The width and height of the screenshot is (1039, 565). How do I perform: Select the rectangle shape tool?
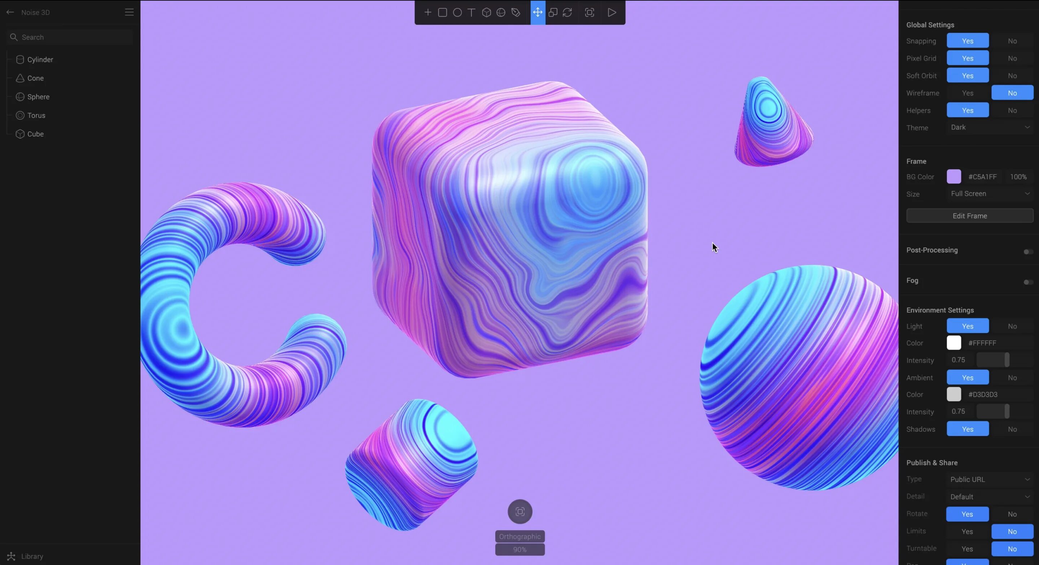point(442,13)
